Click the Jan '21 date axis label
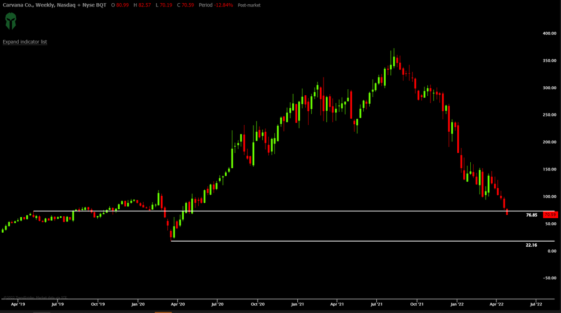This screenshot has width=561, height=313. 298,303
